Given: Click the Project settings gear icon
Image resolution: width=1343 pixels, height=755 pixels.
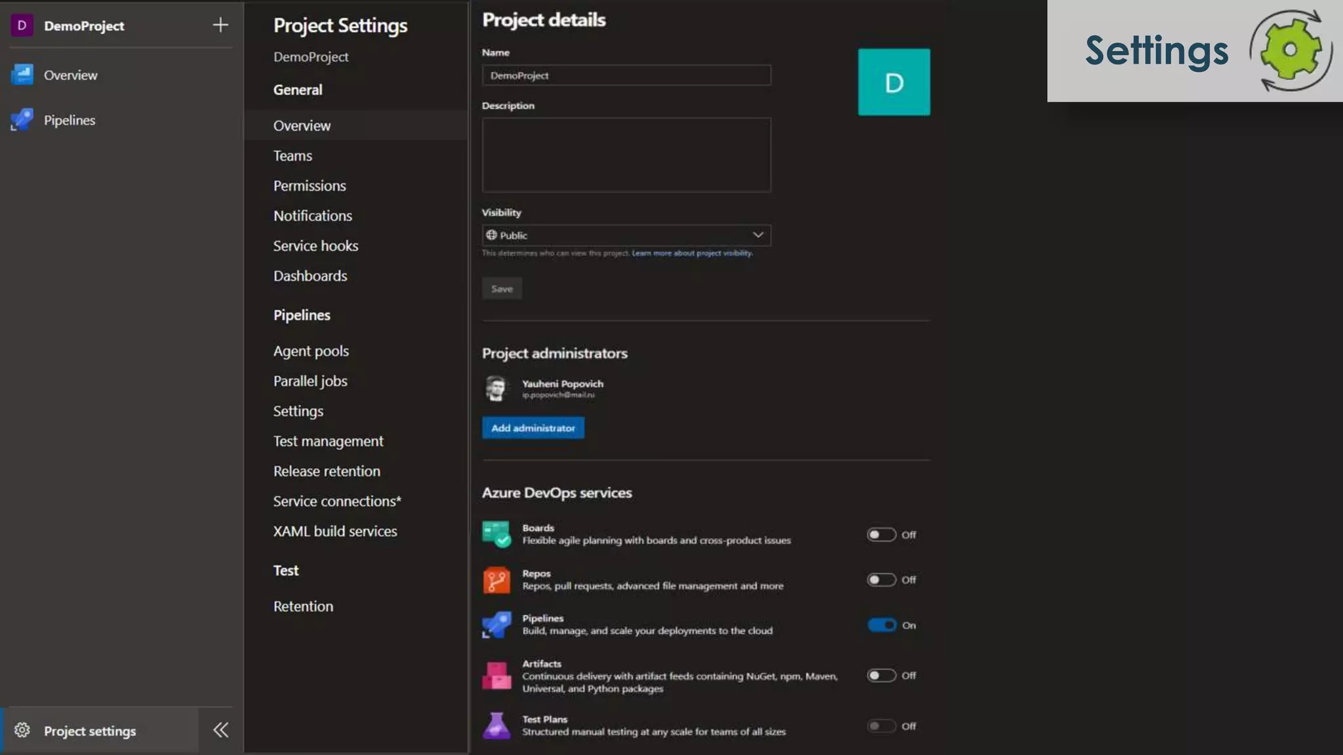Looking at the screenshot, I should 22,730.
